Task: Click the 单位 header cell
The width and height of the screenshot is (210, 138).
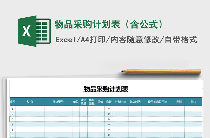Action: [76, 102]
